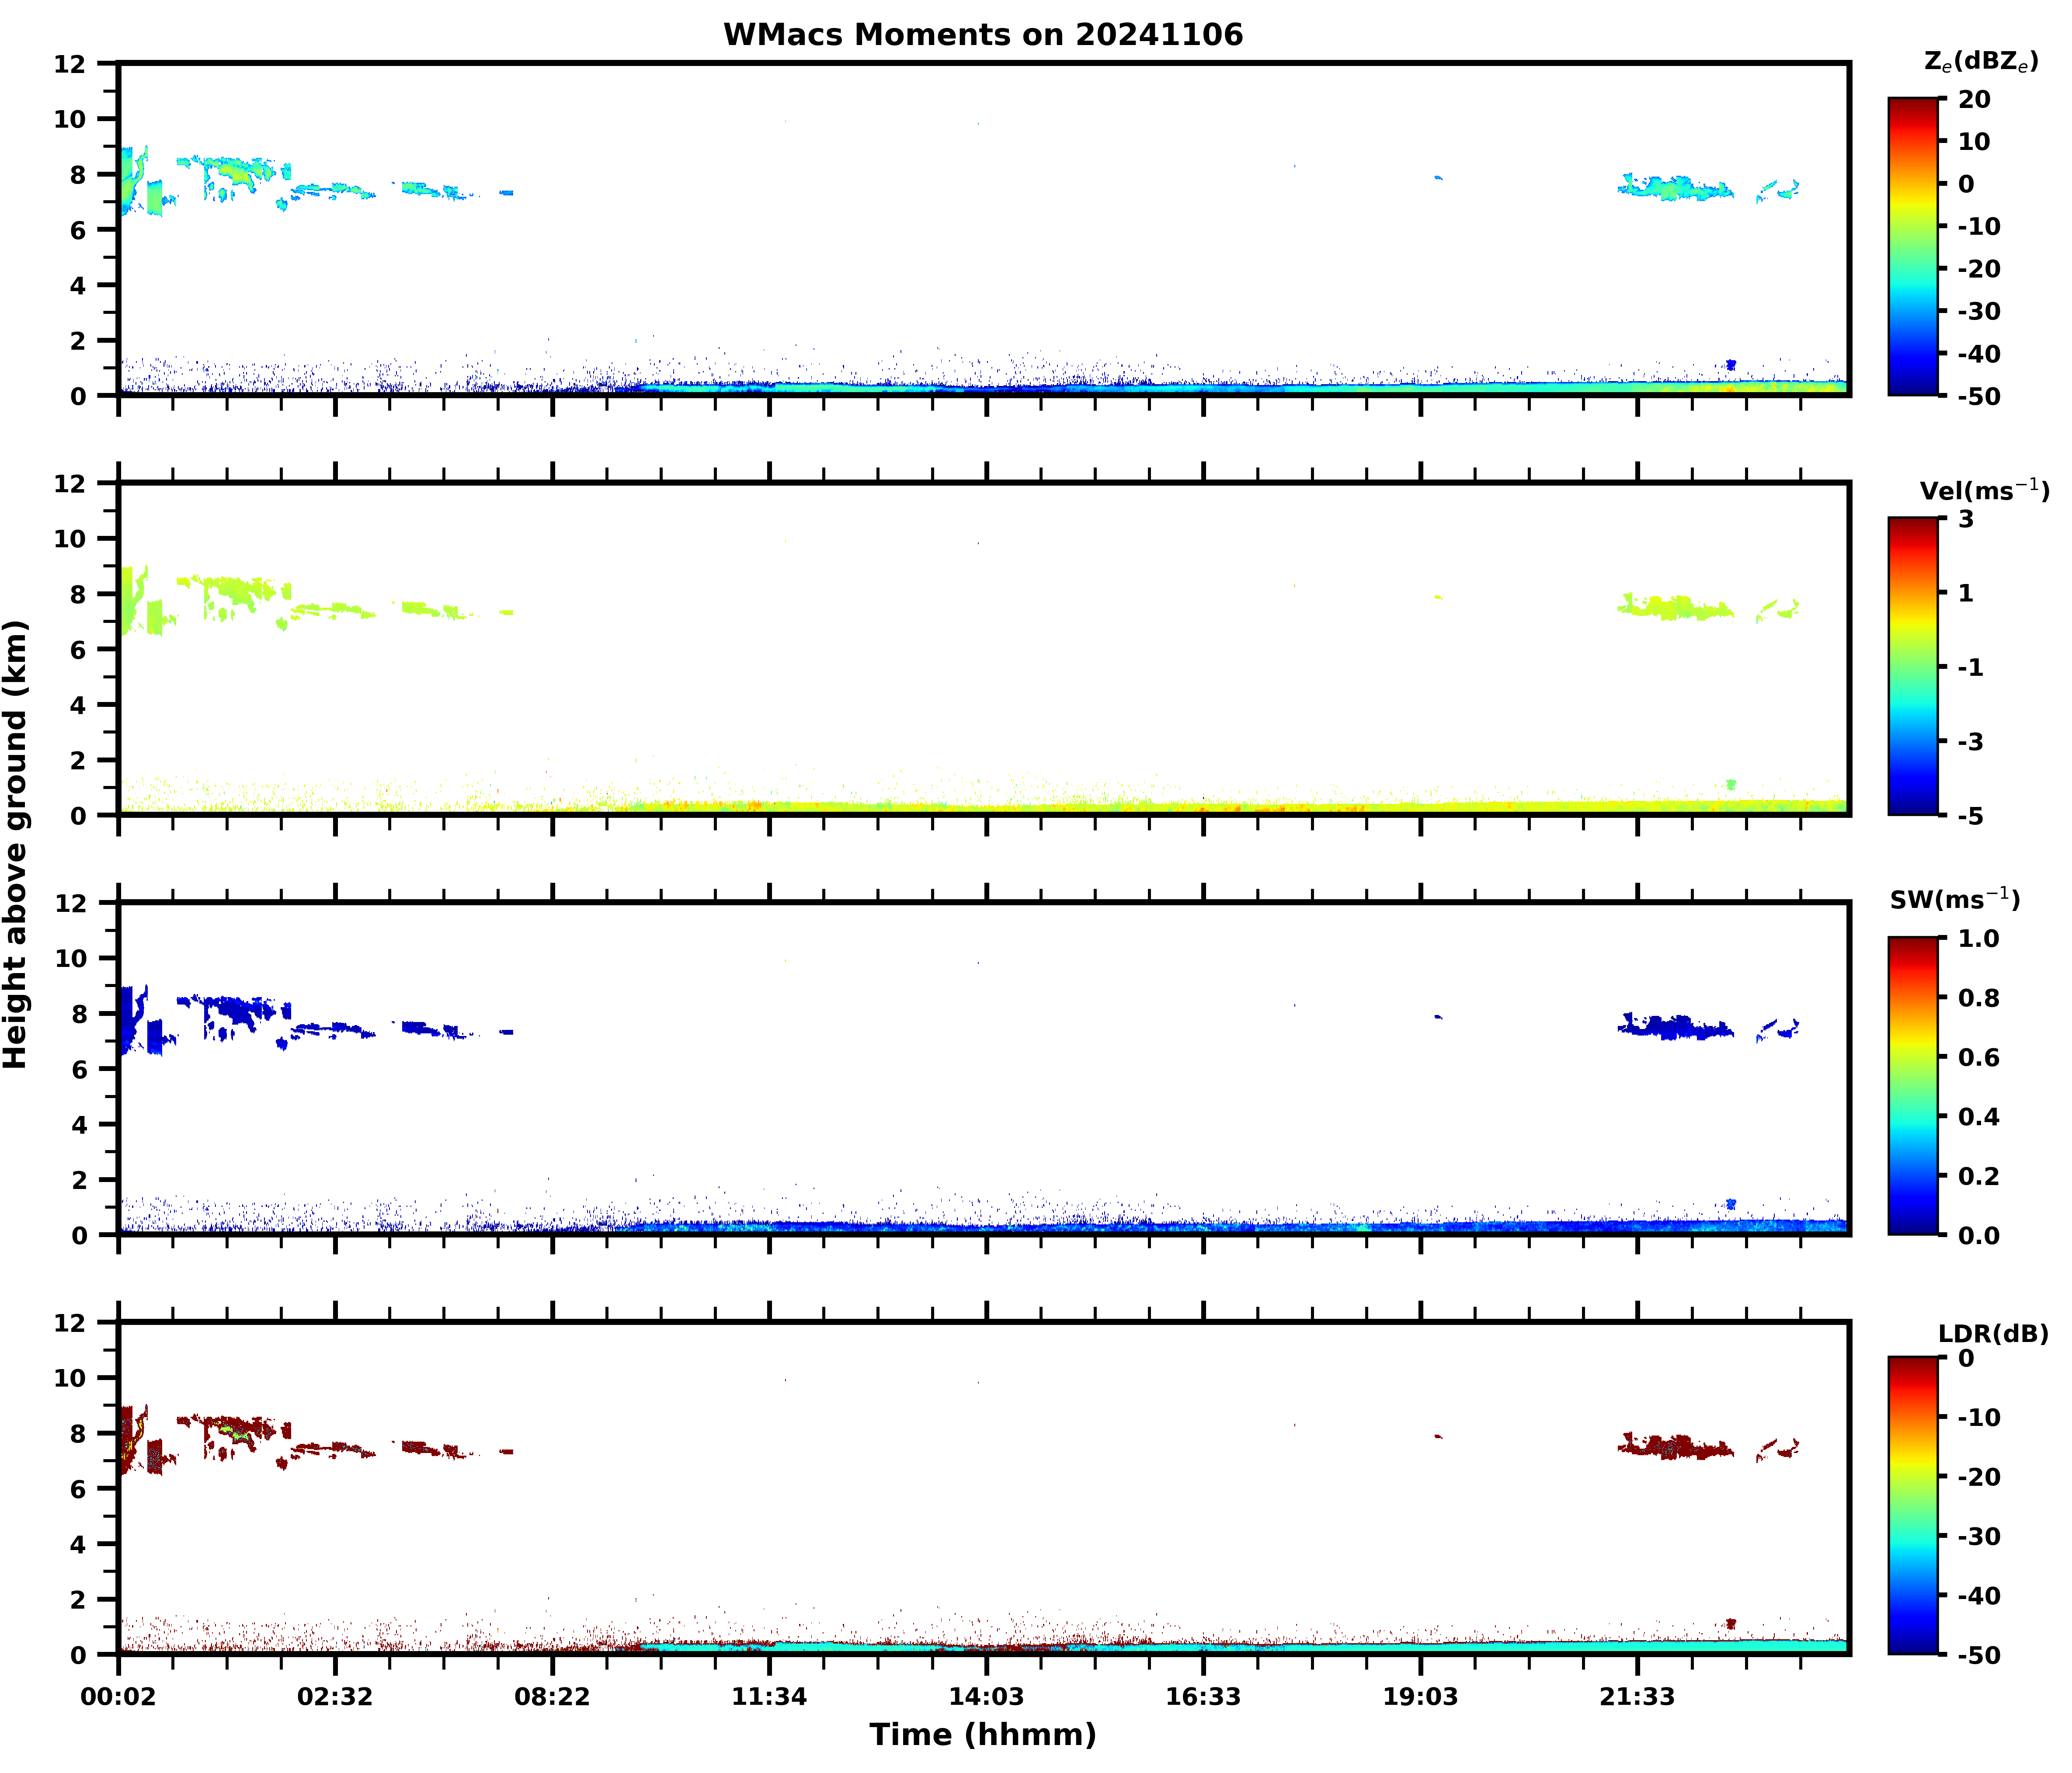Screen dimensions: 2072x1773
Task: Click the LDR colorbar label text
Action: (1993, 1334)
